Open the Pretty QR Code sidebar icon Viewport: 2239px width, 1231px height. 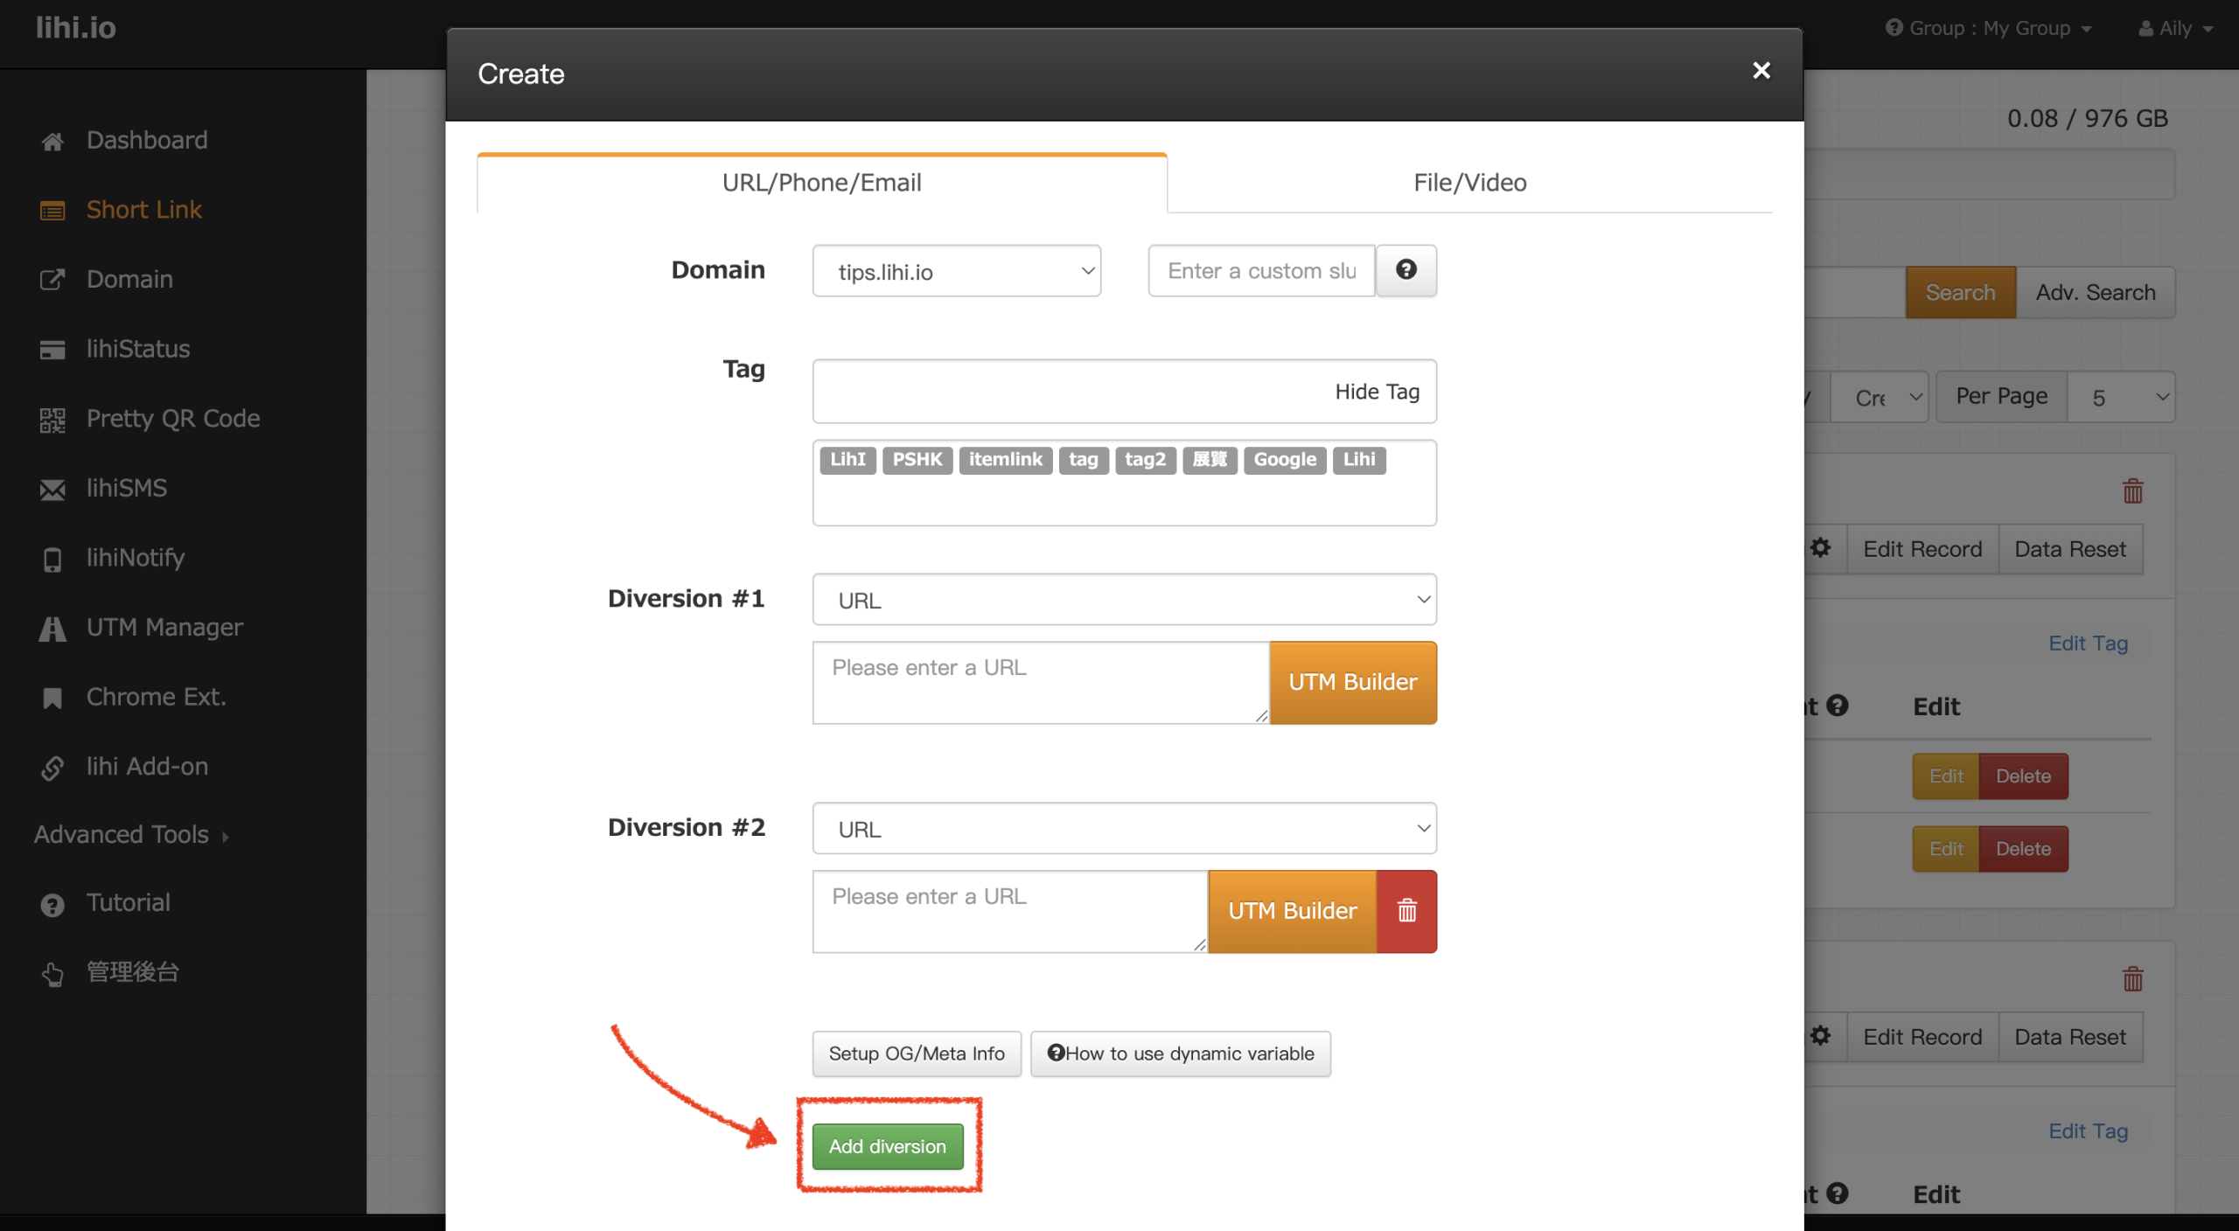pos(52,420)
